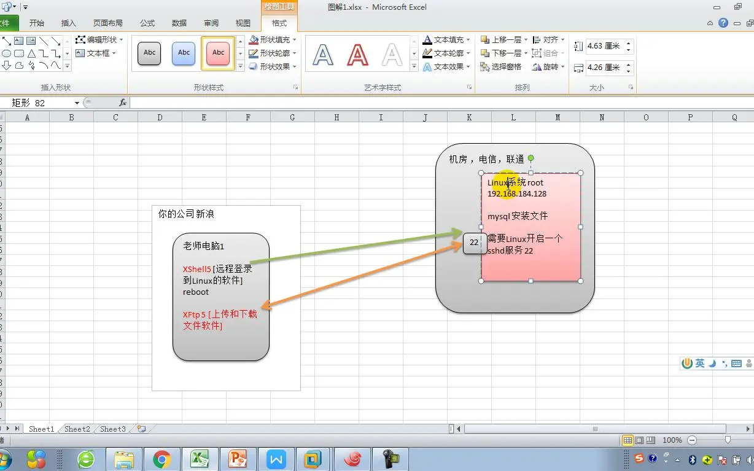
Task: Expand the shape styles gallery more button
Action: click(x=240, y=66)
